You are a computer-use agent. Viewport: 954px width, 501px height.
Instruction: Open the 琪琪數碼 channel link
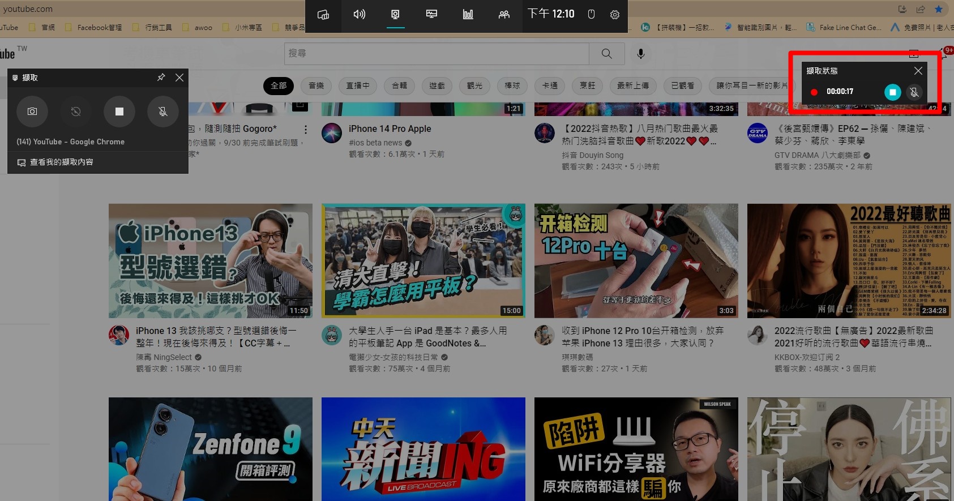tap(577, 357)
